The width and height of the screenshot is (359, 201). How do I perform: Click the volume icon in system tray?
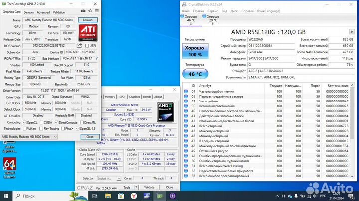click(x=315, y=196)
